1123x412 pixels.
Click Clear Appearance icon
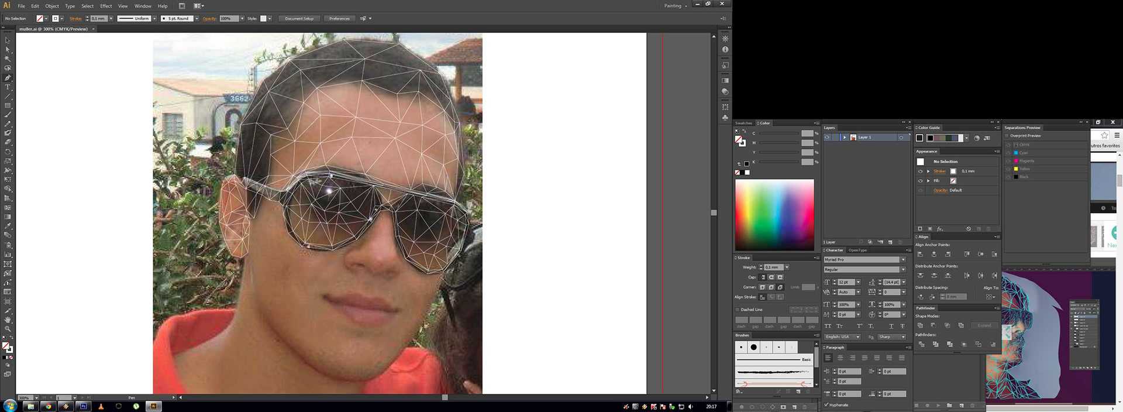pyautogui.click(x=969, y=229)
